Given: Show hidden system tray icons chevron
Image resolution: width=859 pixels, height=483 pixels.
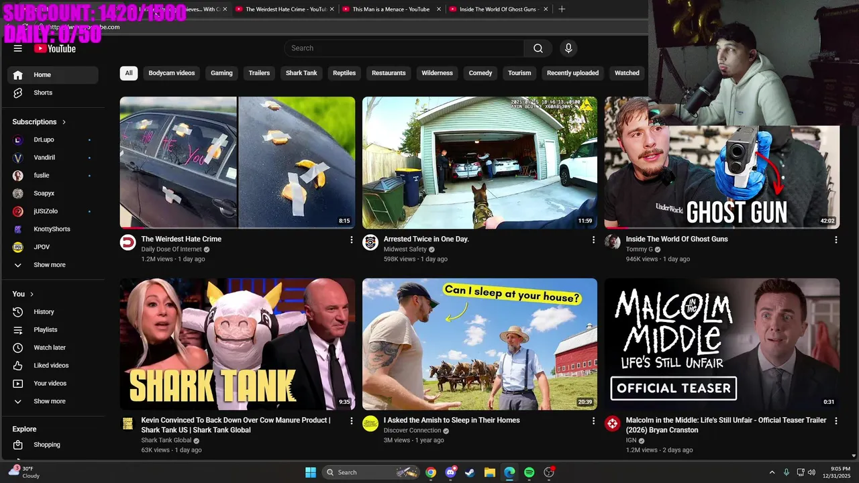Looking at the screenshot, I should coord(772,472).
